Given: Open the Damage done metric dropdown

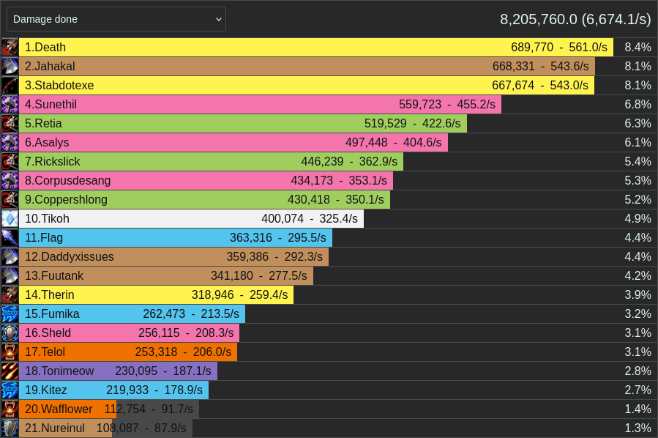Looking at the screenshot, I should tap(116, 19).
